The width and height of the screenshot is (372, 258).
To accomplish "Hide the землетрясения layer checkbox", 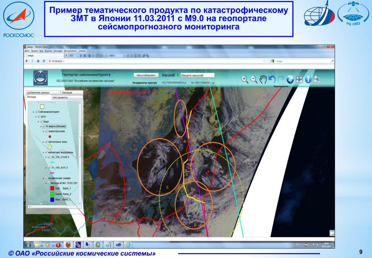I will 47,131.
